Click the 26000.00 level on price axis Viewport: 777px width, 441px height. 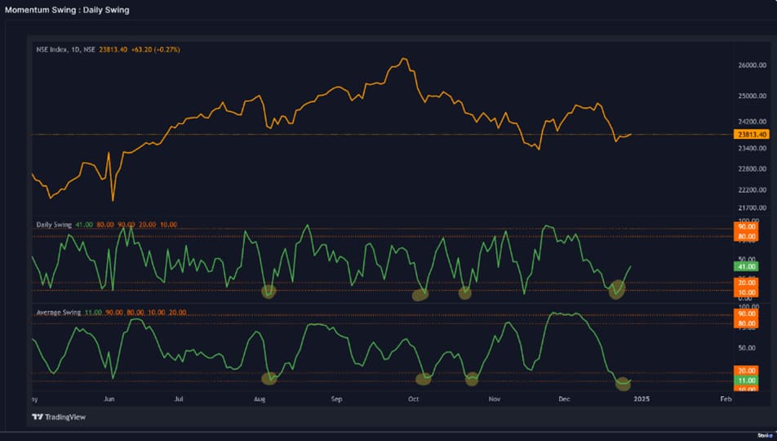750,65
